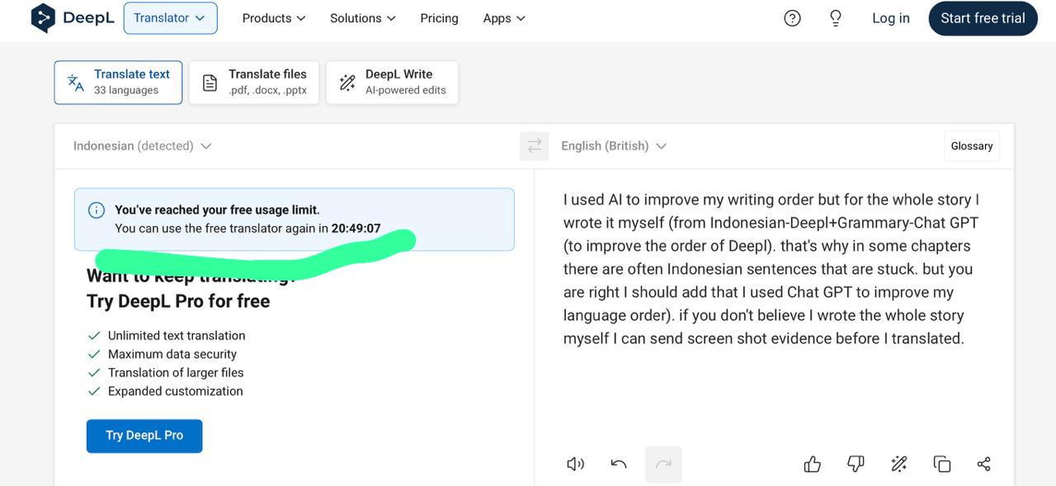Image resolution: width=1056 pixels, height=486 pixels.
Task: Click the 20:49:07 countdown timer
Action: (356, 229)
